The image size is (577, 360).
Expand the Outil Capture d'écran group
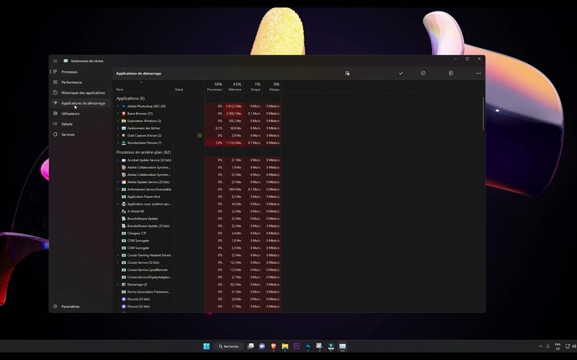coord(118,135)
